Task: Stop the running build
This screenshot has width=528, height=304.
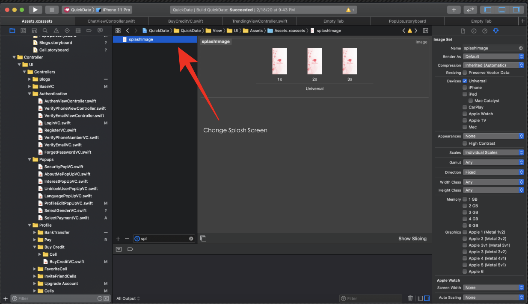Action: pyautogui.click(x=52, y=9)
